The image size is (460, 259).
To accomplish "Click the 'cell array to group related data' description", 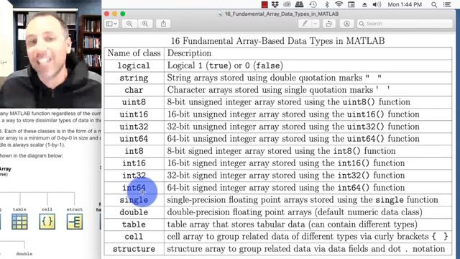I will point(308,237).
